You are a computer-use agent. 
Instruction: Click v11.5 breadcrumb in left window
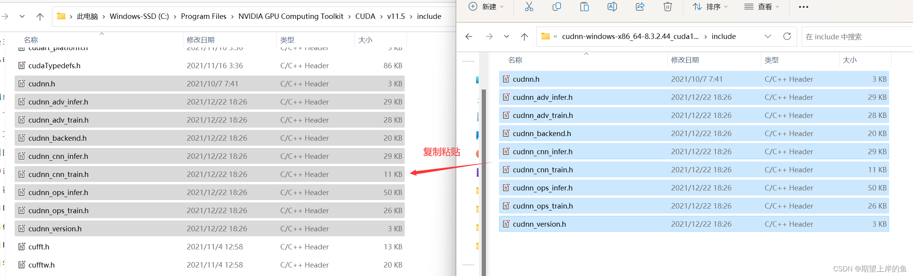(x=396, y=17)
